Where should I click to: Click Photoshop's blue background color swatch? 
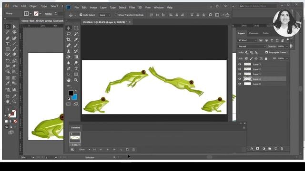click(75, 97)
